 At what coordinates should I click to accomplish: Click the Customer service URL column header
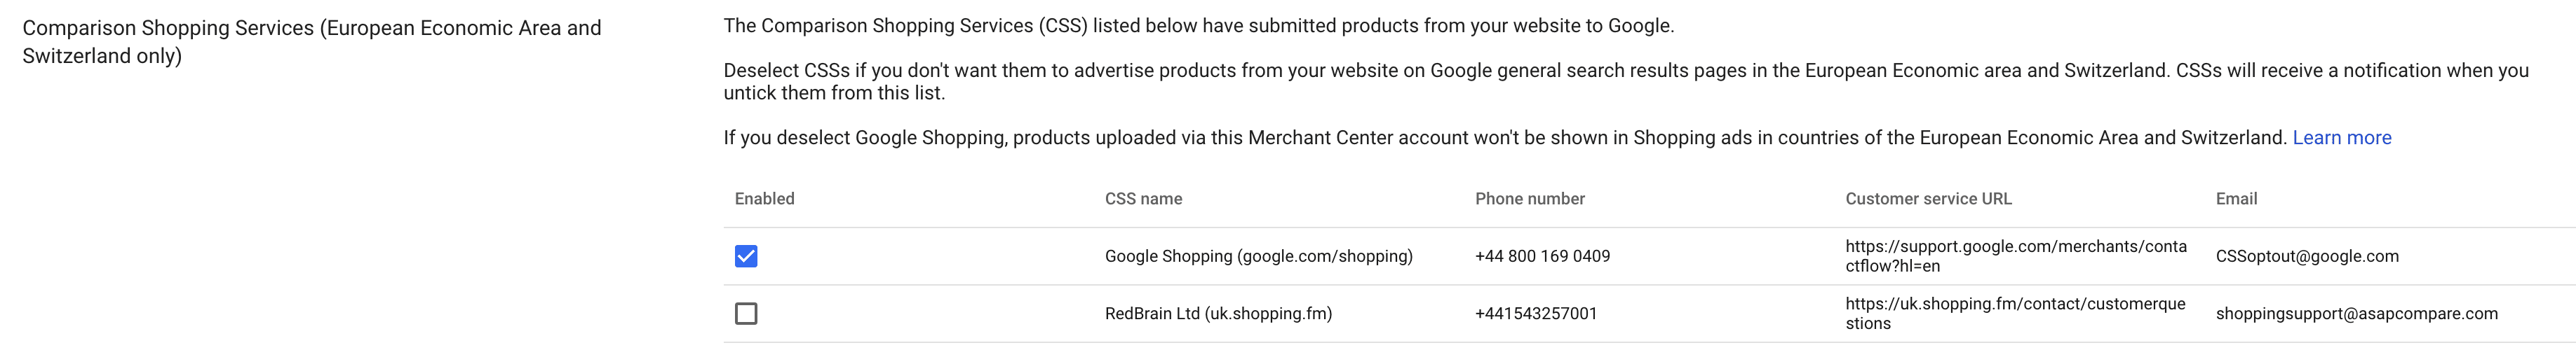(1928, 198)
